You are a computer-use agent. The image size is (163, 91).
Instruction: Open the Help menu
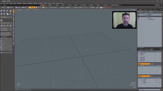pos(62,3)
